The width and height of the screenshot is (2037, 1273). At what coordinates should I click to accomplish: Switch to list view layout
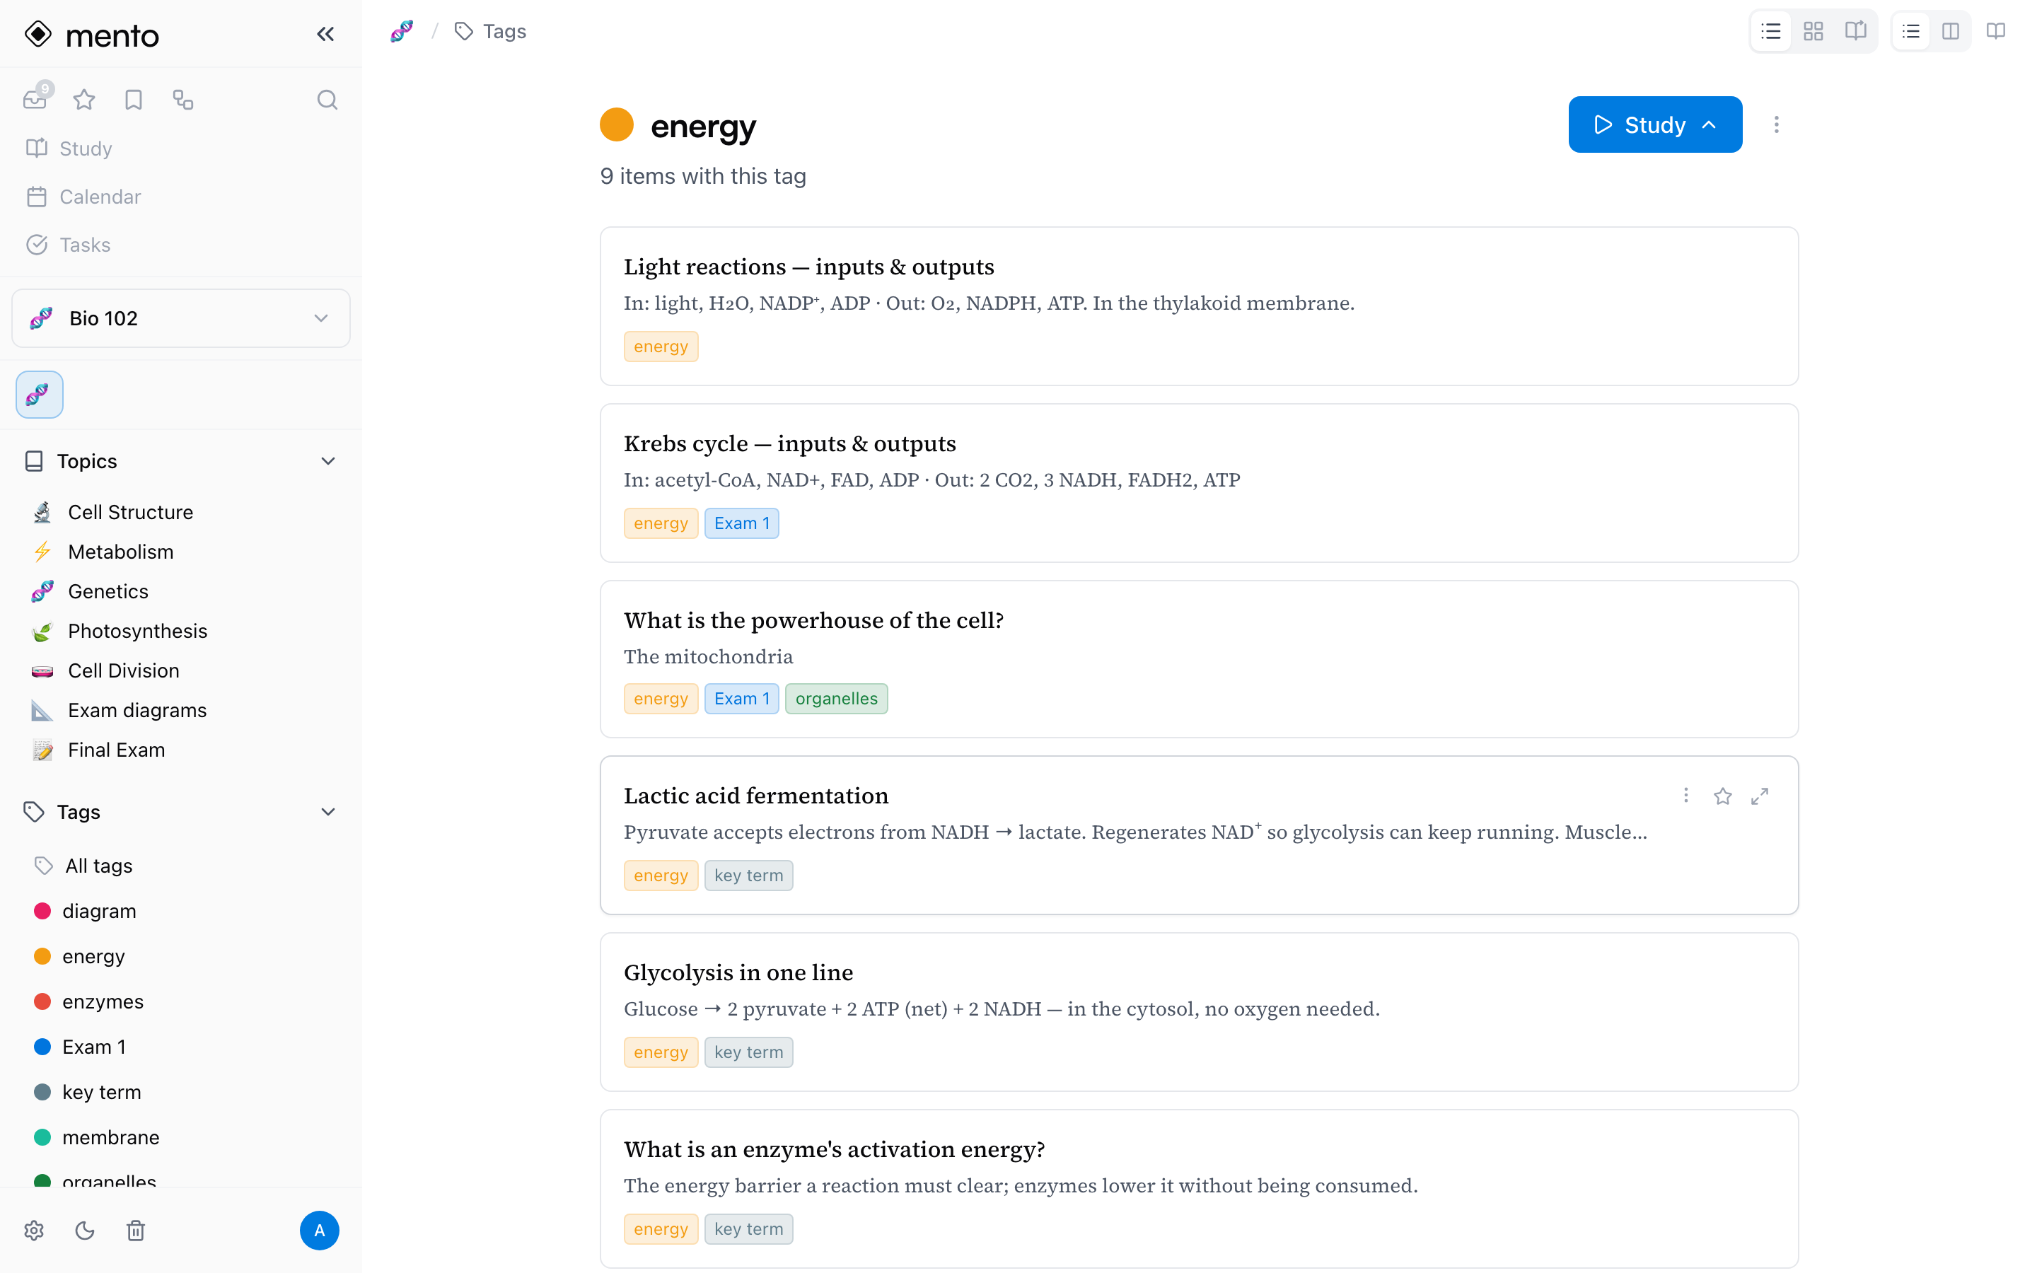click(1771, 32)
